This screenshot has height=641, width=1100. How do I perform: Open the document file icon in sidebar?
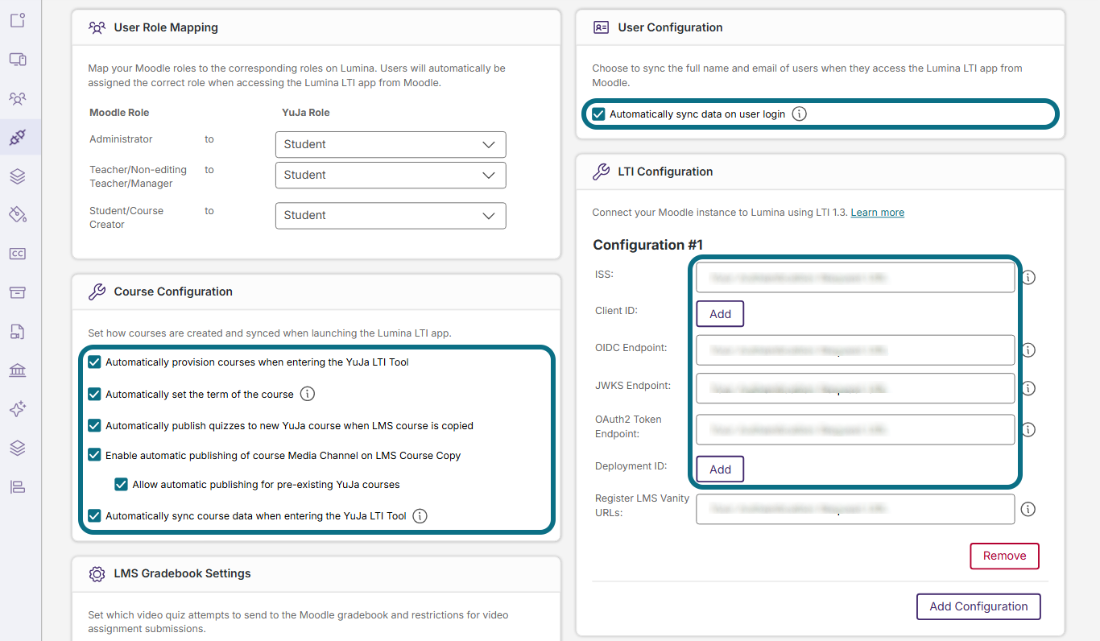(x=18, y=331)
